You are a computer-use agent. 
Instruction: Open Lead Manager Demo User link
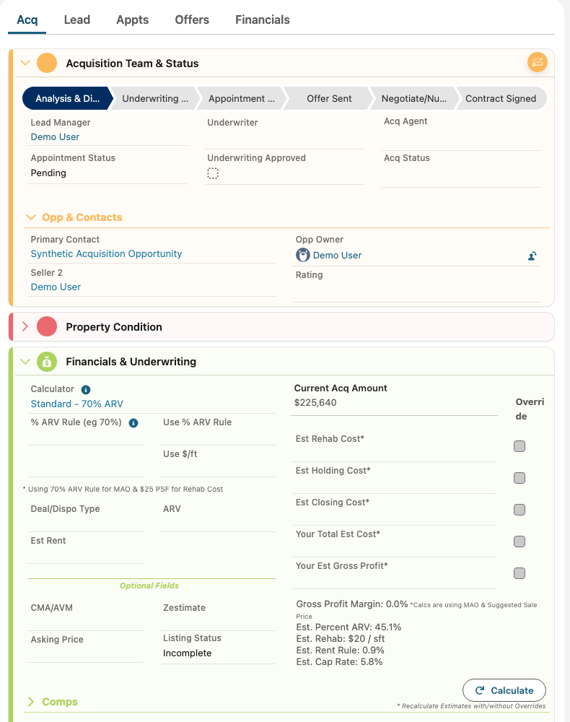click(55, 136)
